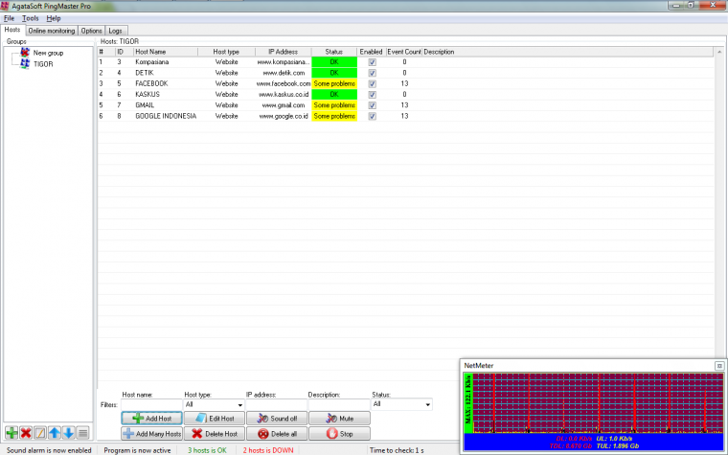The image size is (728, 455).
Task: Switch to the Online monitoring tab
Action: 52,31
